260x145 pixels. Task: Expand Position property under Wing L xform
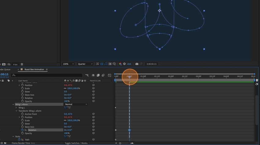click(19, 117)
